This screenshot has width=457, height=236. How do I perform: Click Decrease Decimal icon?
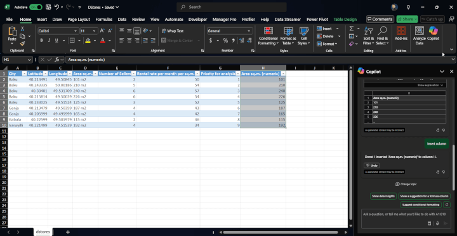tap(249, 41)
